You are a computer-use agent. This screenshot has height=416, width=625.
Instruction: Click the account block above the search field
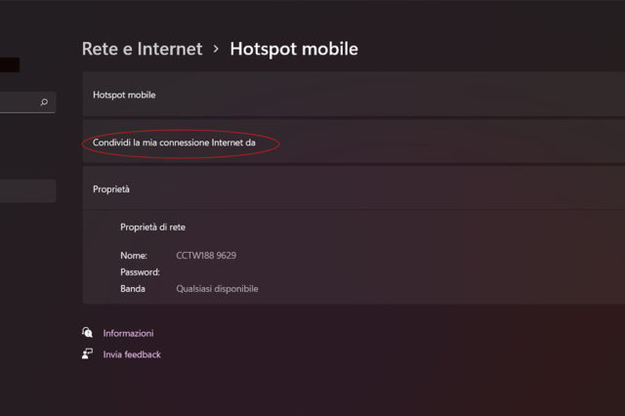coord(10,64)
